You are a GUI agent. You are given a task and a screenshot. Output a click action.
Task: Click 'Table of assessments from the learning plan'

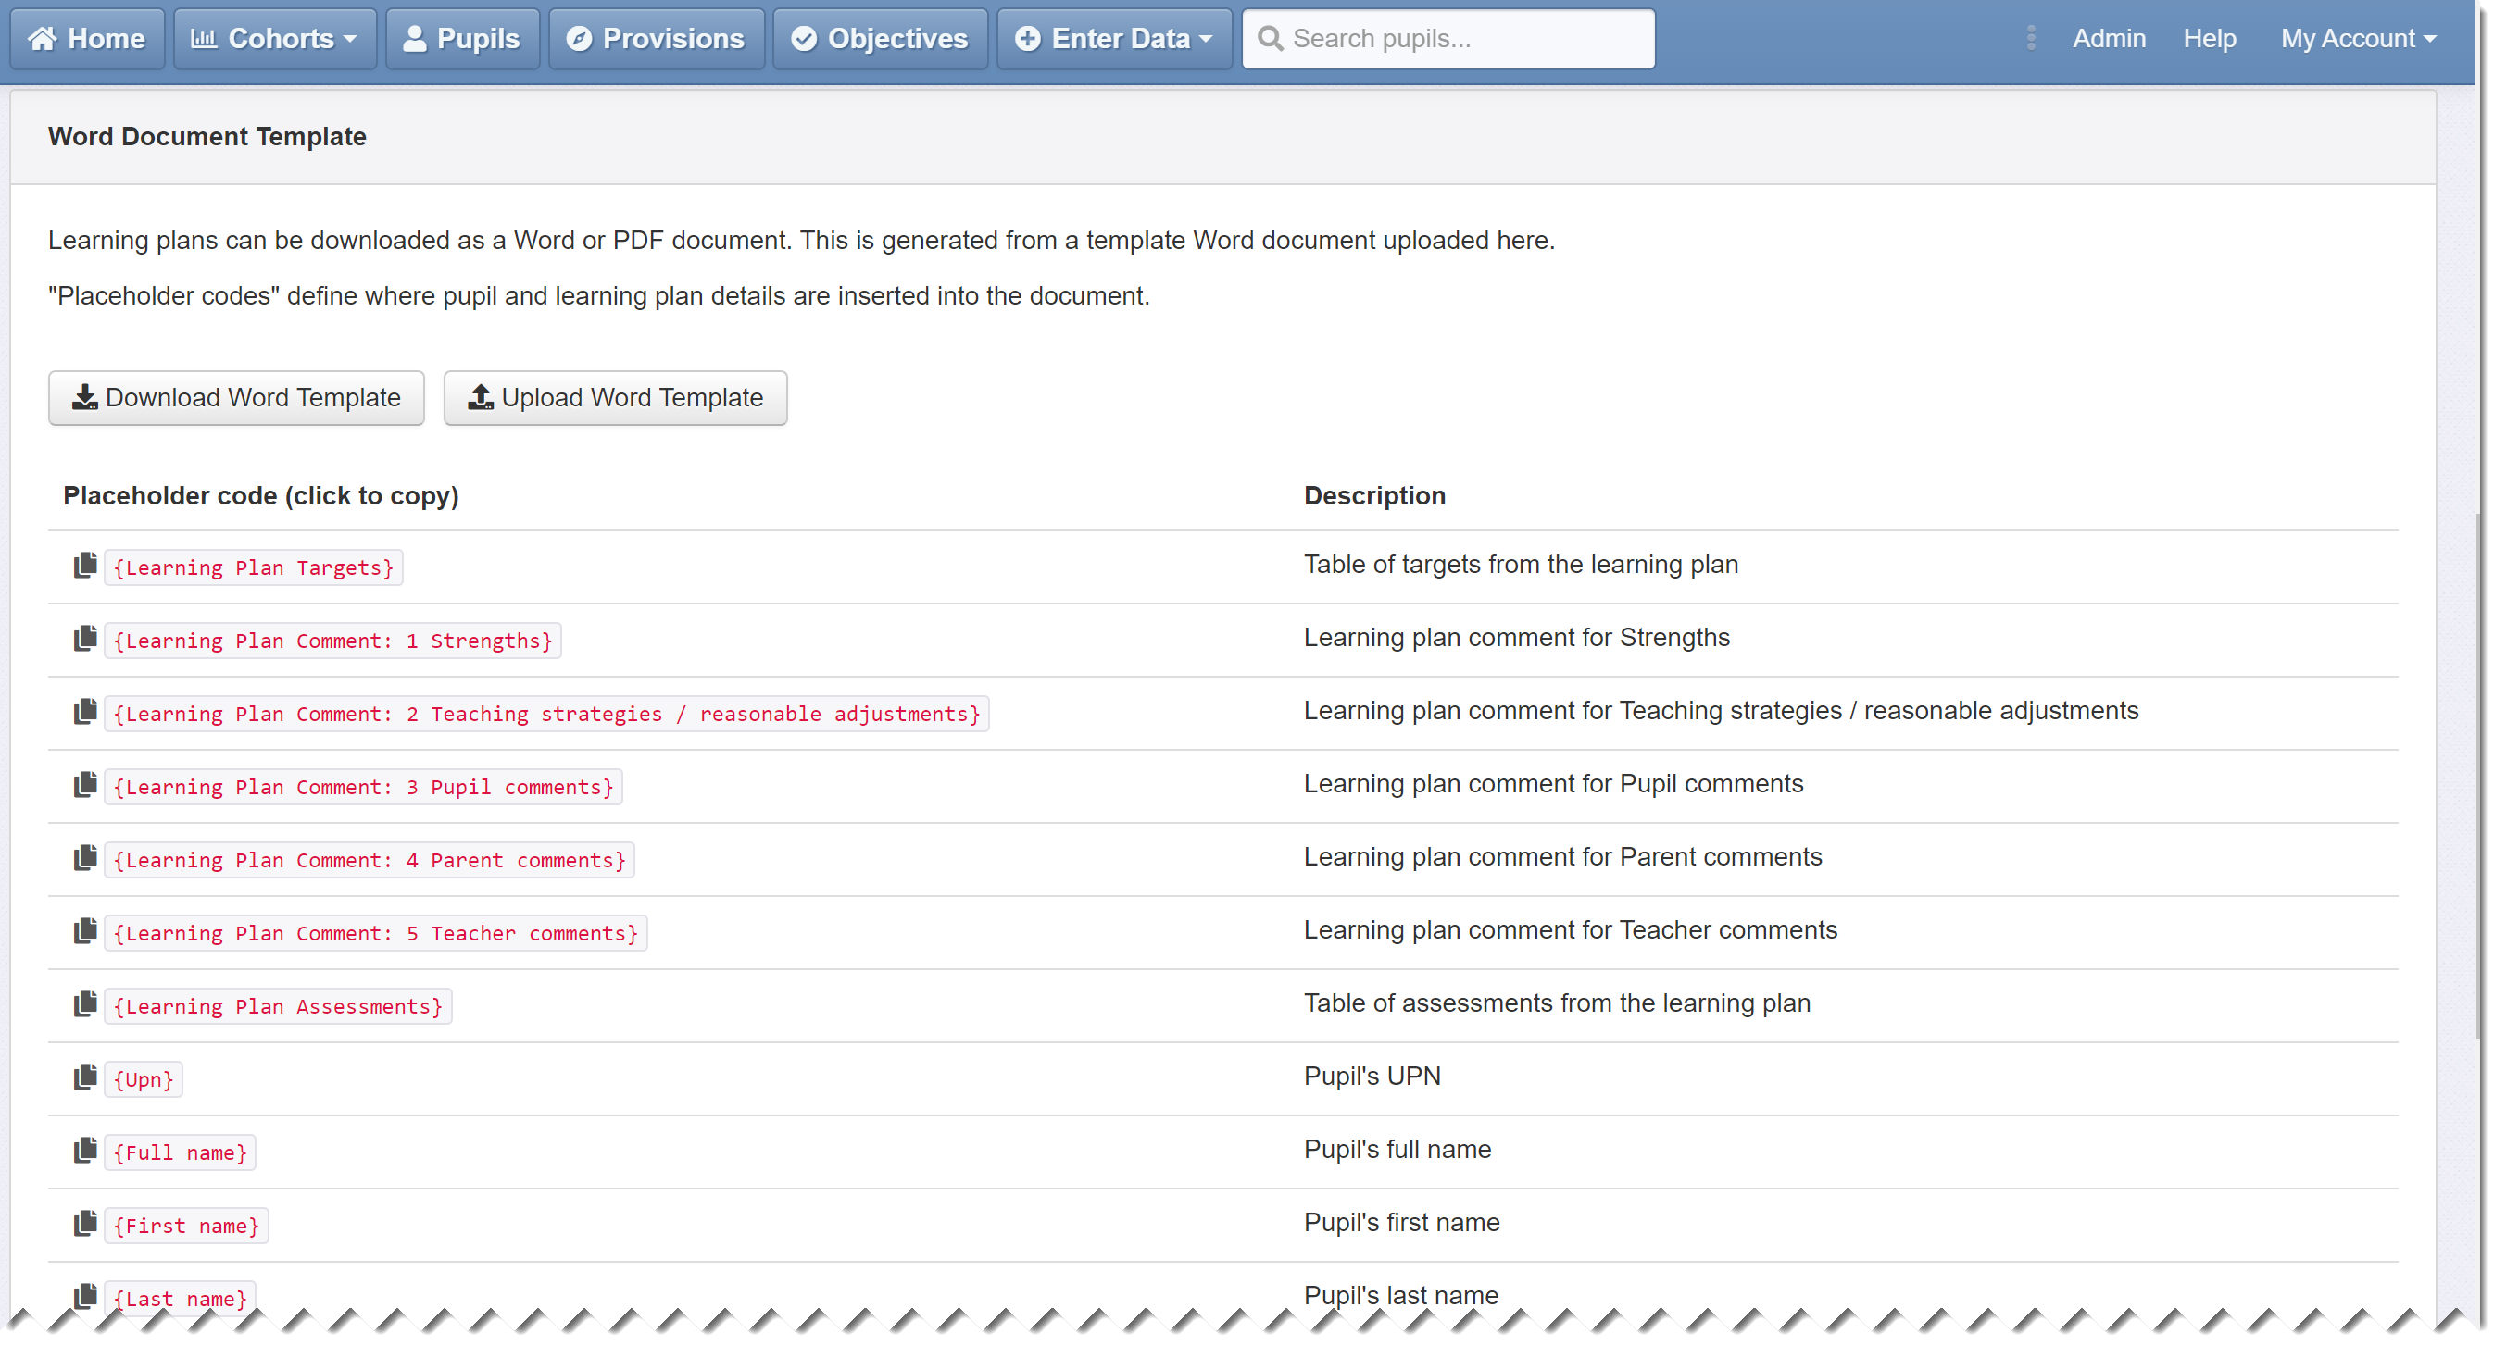pos(1557,1003)
